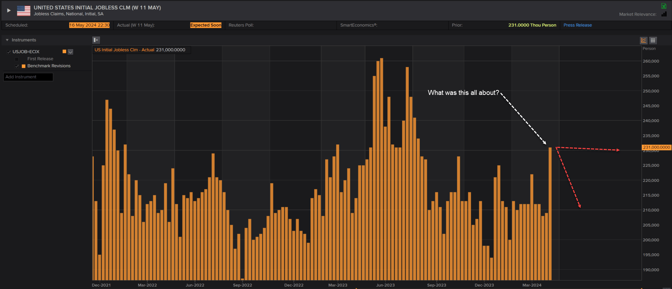The width and height of the screenshot is (672, 289).
Task: Click the Benchmark Revisions label text
Action: click(x=49, y=66)
